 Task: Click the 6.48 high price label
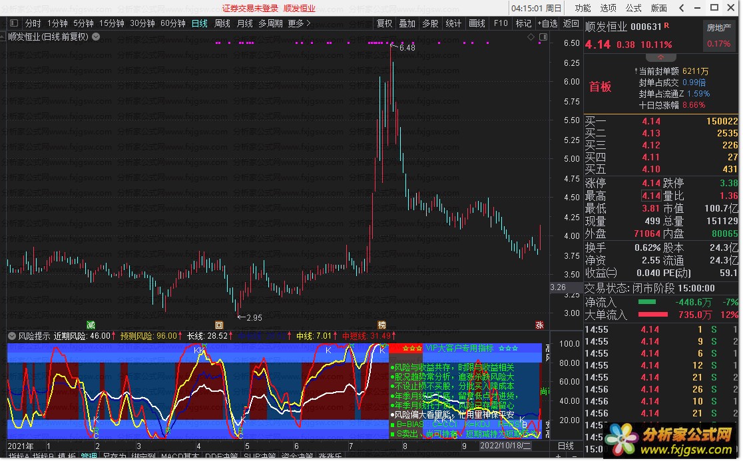click(x=407, y=47)
